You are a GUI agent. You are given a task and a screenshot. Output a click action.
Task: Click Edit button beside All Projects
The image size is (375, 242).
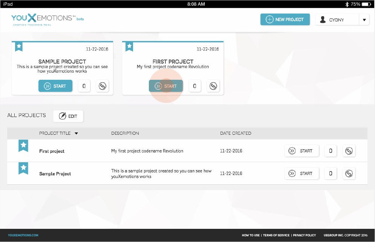click(68, 116)
